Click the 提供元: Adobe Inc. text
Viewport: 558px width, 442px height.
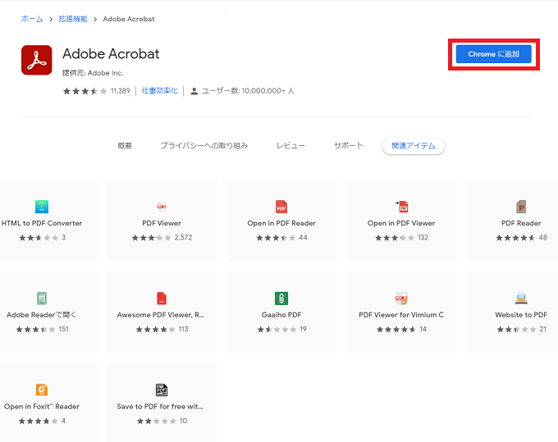[93, 73]
